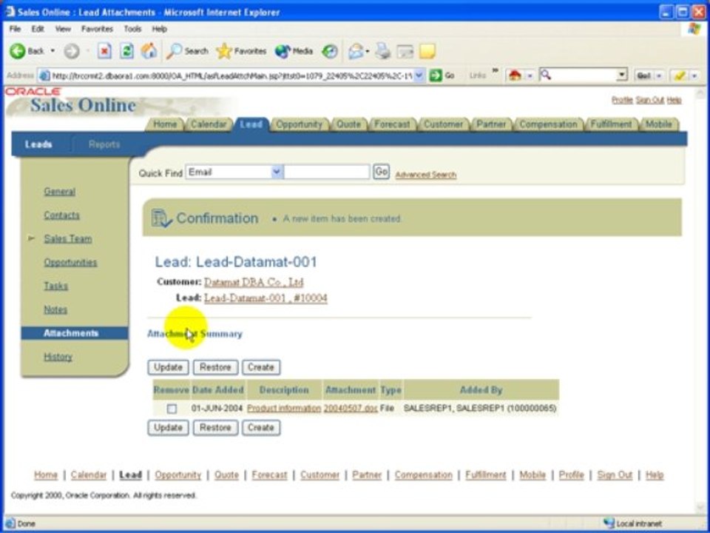Open the Tools menu
The image size is (710, 533).
[132, 29]
